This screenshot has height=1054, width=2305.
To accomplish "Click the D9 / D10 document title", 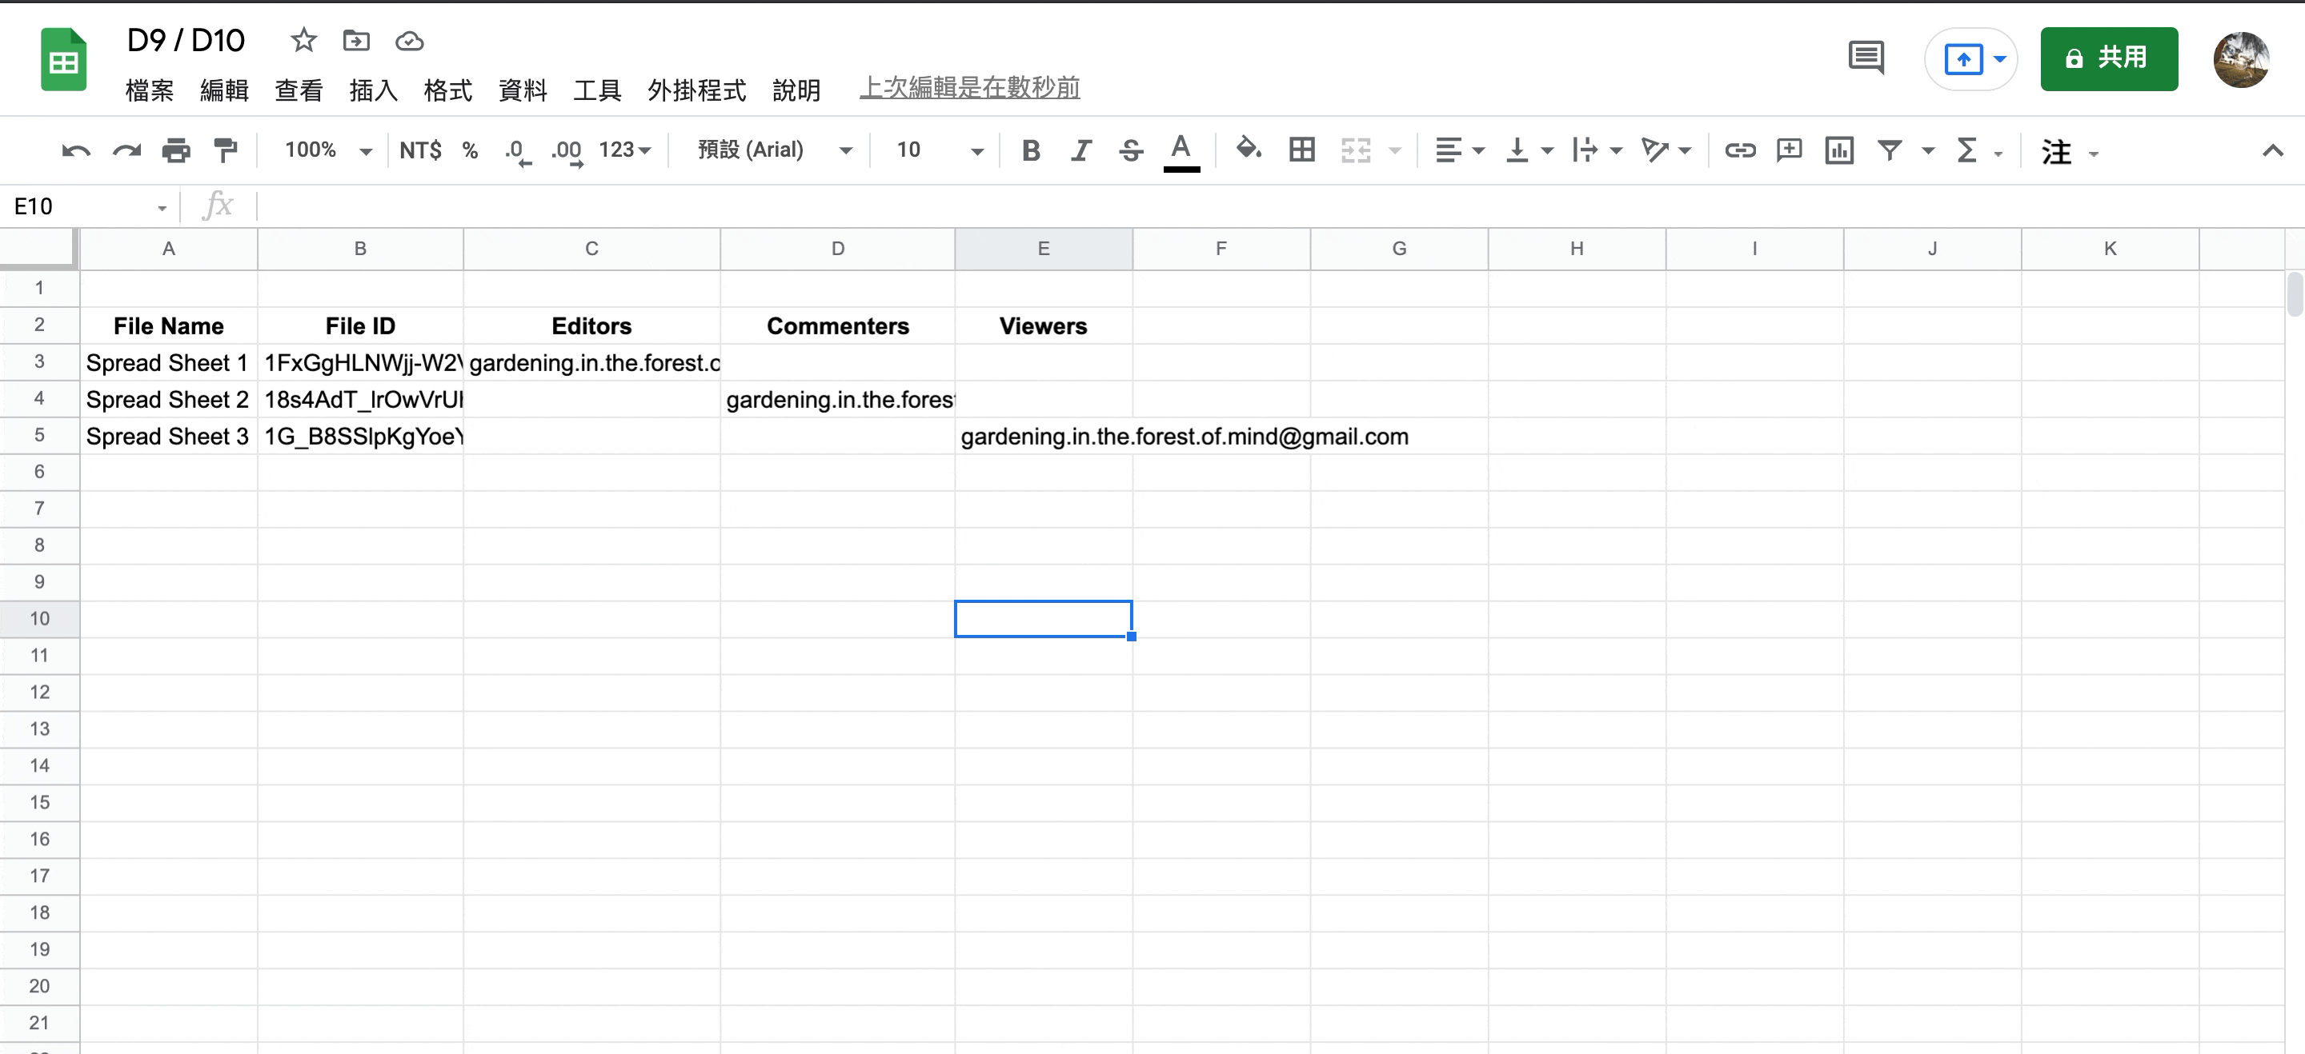I will coord(185,40).
